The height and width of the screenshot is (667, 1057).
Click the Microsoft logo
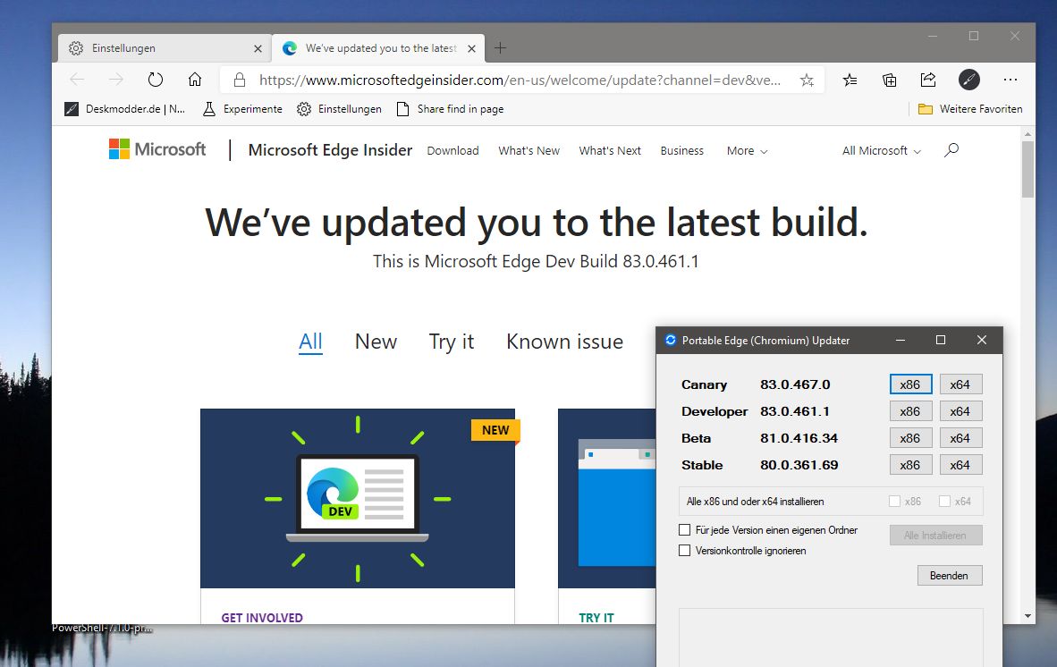pyautogui.click(x=157, y=149)
